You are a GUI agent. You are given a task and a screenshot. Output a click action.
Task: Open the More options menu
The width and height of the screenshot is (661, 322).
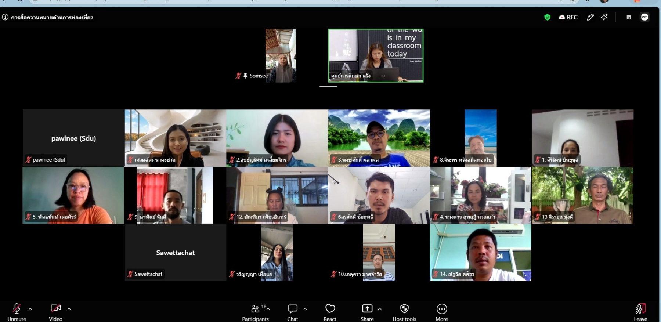coord(442,312)
